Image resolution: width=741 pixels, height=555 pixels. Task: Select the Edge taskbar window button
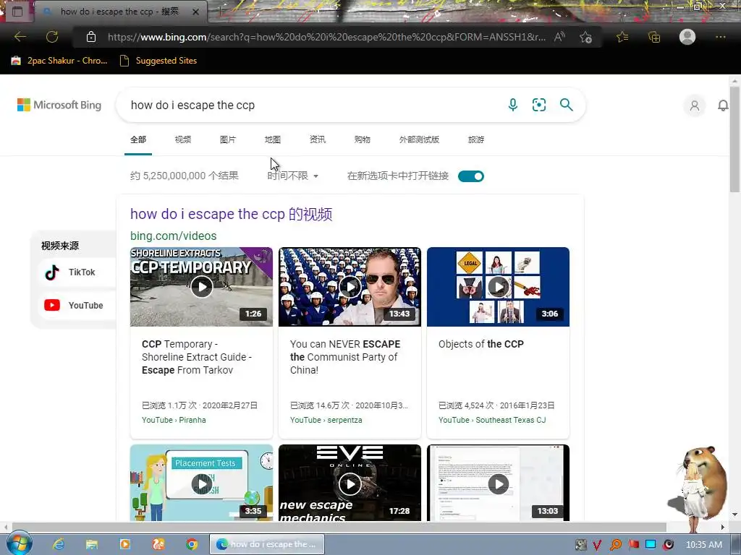(x=267, y=544)
